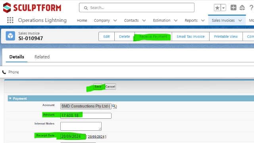254x143 pixels.
Task: Click the Email Tax Invoice button
Action: coord(190,37)
